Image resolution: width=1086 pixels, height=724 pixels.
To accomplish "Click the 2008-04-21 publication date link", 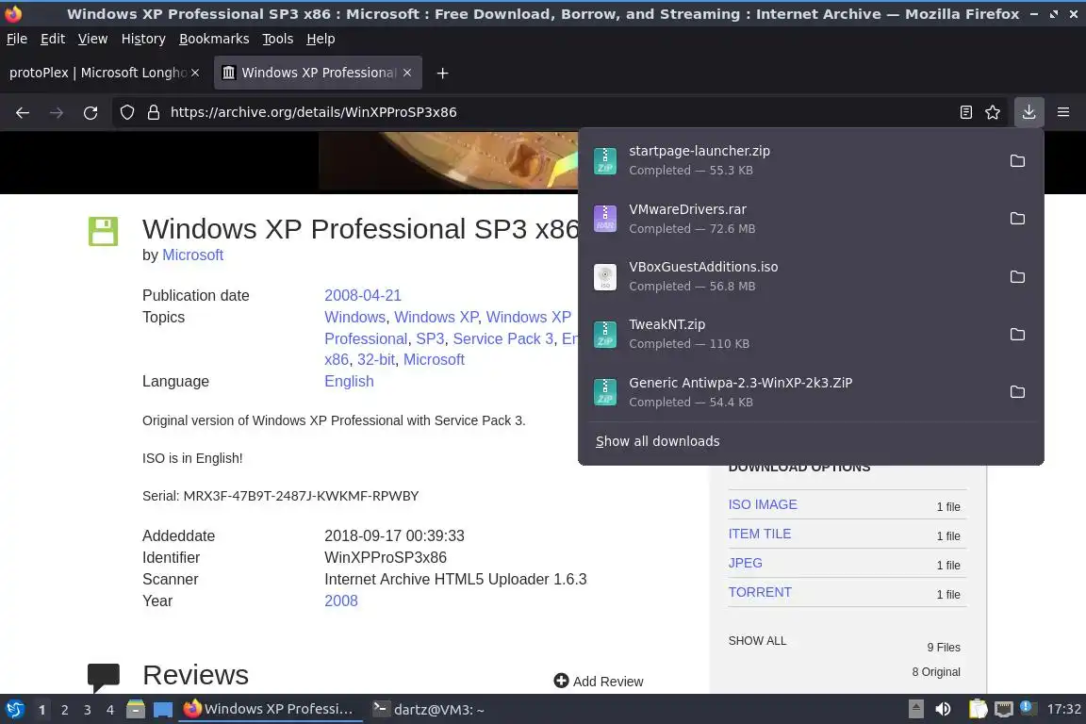I will [x=363, y=295].
